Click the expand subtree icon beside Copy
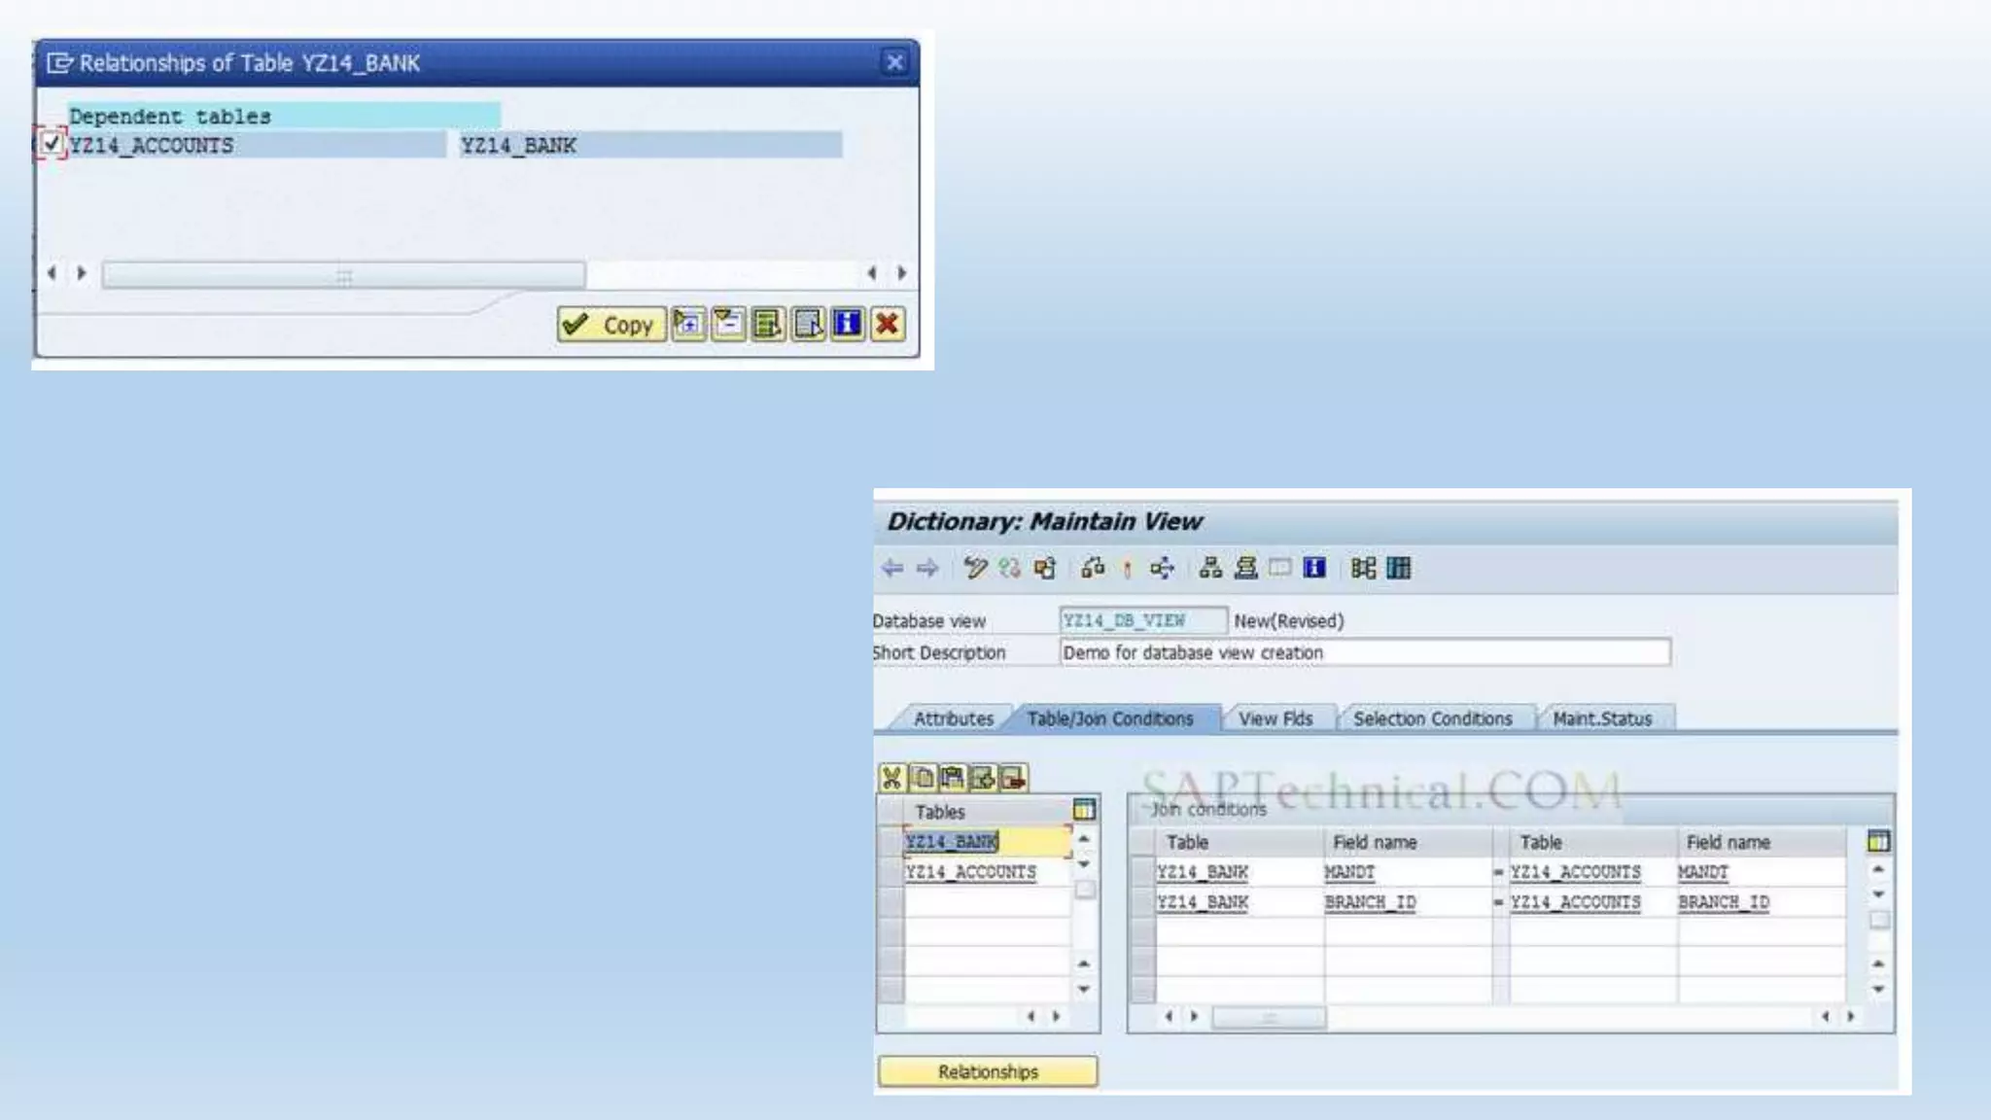 (x=688, y=324)
